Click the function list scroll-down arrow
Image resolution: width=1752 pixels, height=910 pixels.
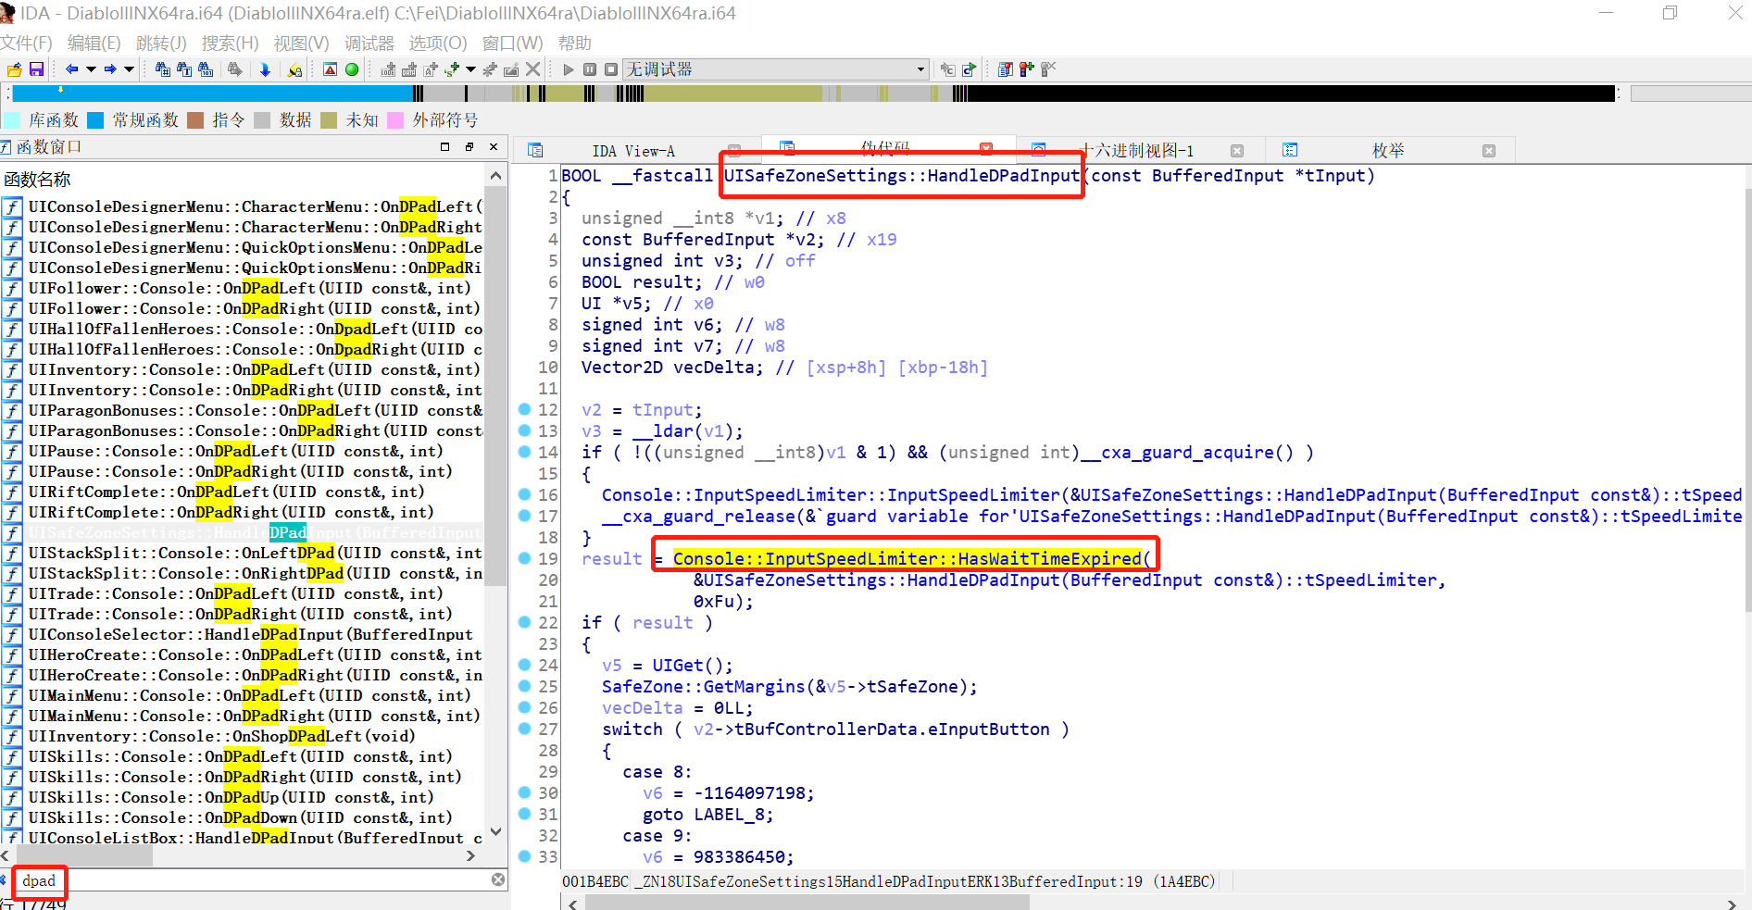coord(496,832)
